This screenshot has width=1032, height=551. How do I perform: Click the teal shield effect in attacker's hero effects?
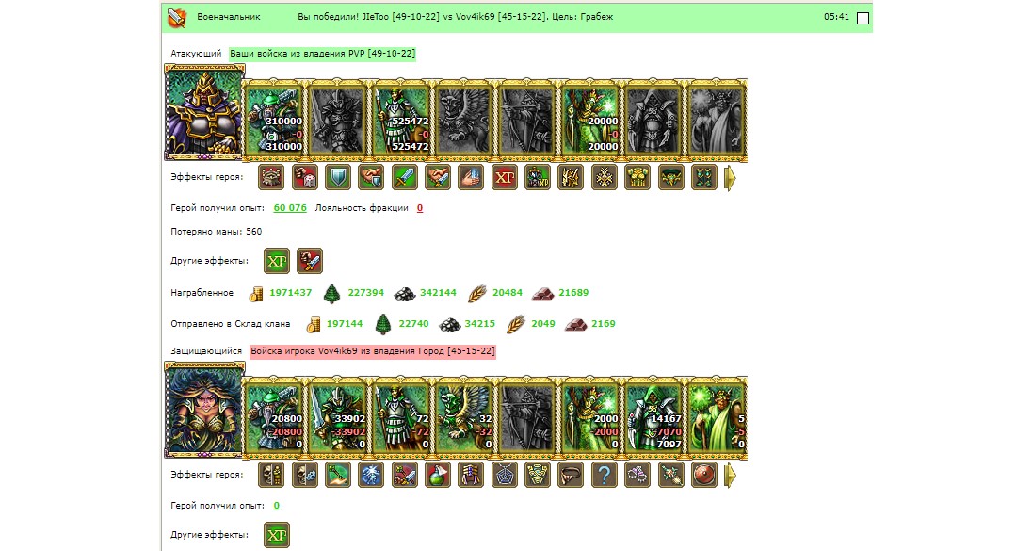(x=338, y=177)
